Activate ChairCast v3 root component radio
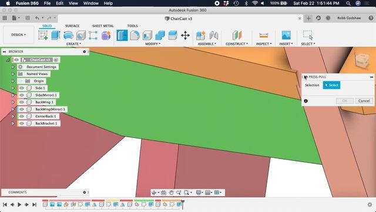The image size is (376, 212). click(x=56, y=60)
